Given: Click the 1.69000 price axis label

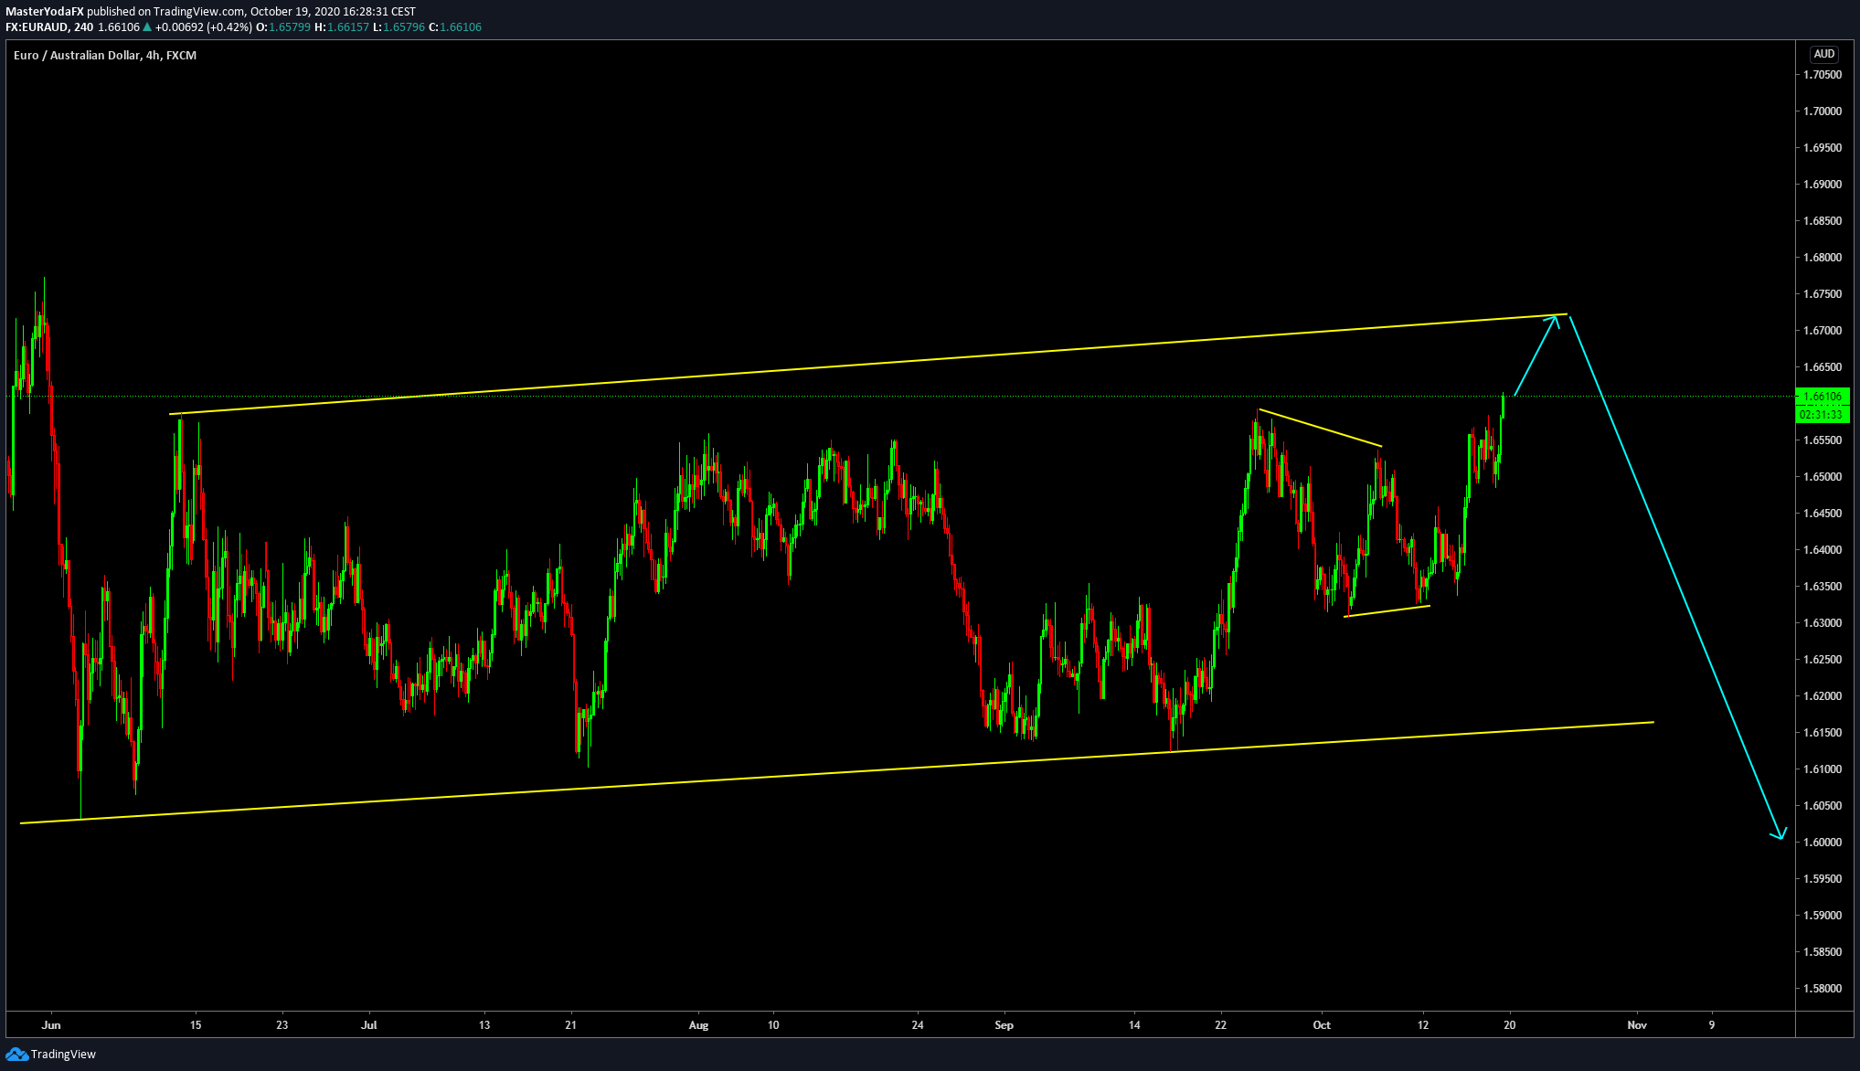Looking at the screenshot, I should click(1822, 185).
